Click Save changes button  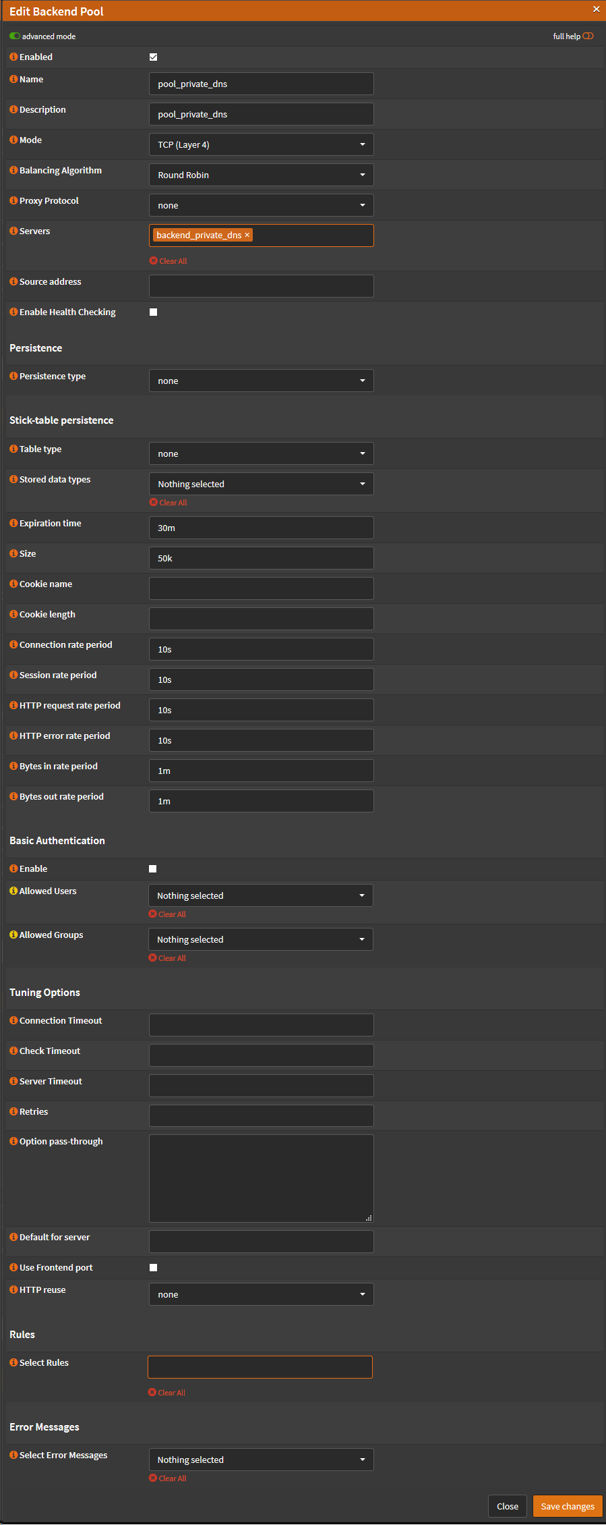pos(568,1506)
